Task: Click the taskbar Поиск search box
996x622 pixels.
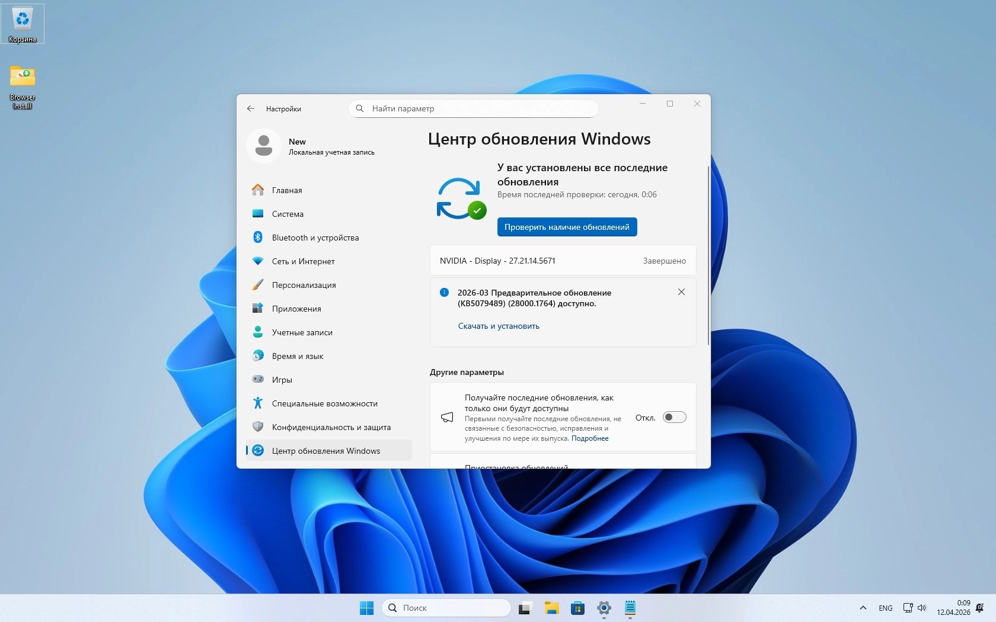Action: (446, 608)
